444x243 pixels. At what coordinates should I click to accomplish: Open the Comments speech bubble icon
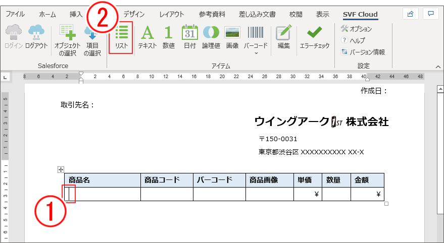[x=431, y=14]
